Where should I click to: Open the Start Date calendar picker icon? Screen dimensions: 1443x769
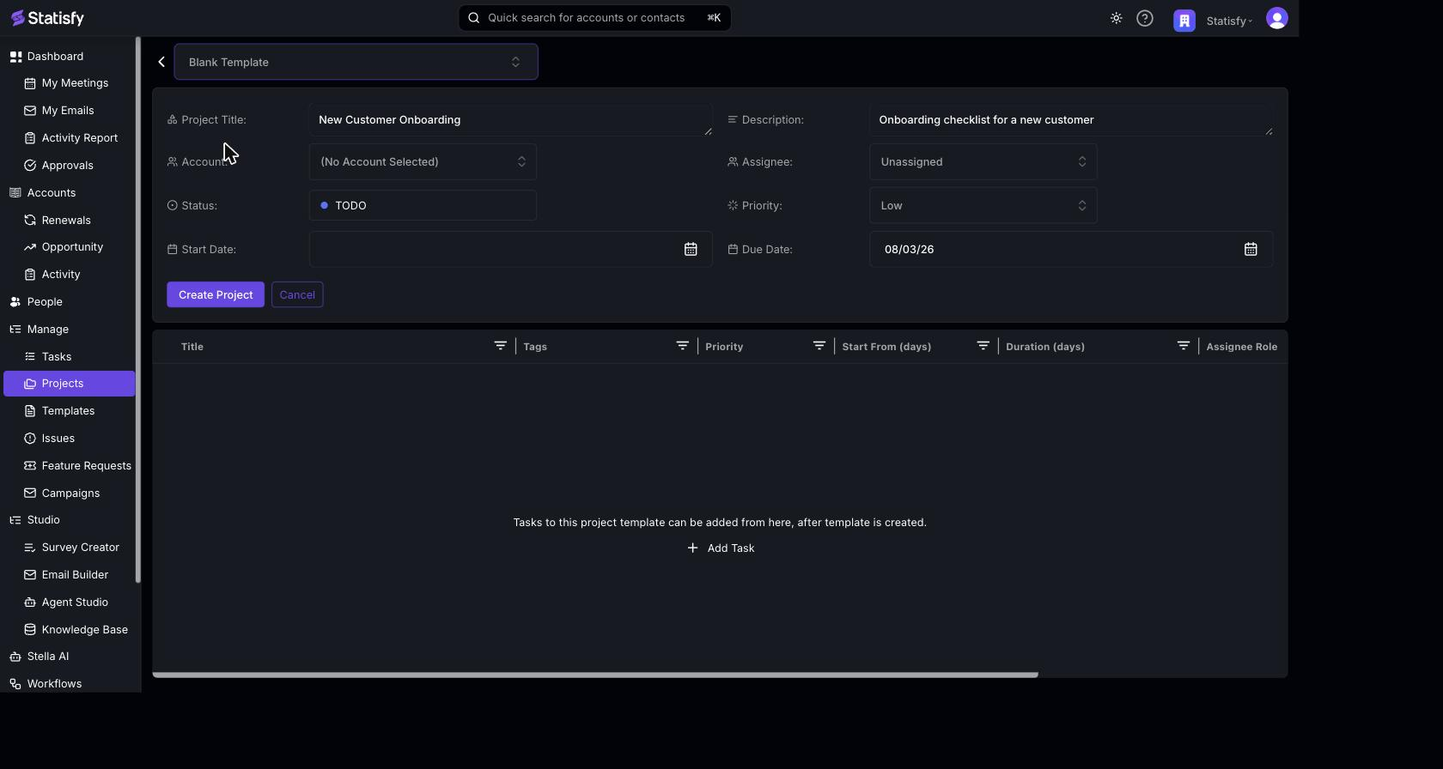(691, 249)
